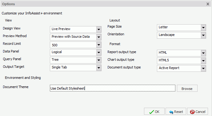
Task: Click the Query Panel label
Action: (x=12, y=59)
